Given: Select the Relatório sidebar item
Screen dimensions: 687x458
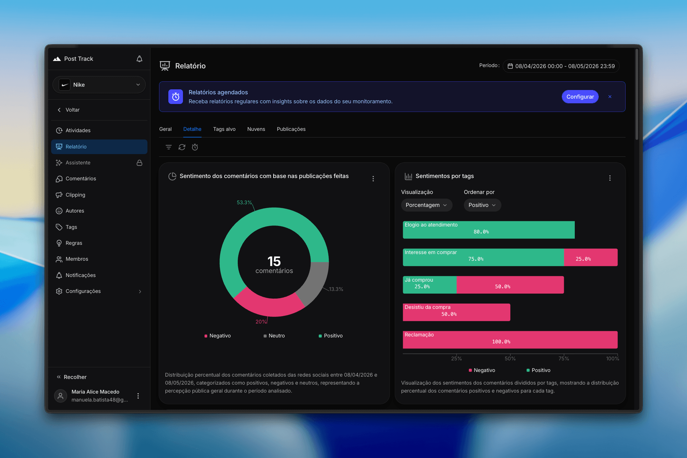Looking at the screenshot, I should pyautogui.click(x=99, y=146).
